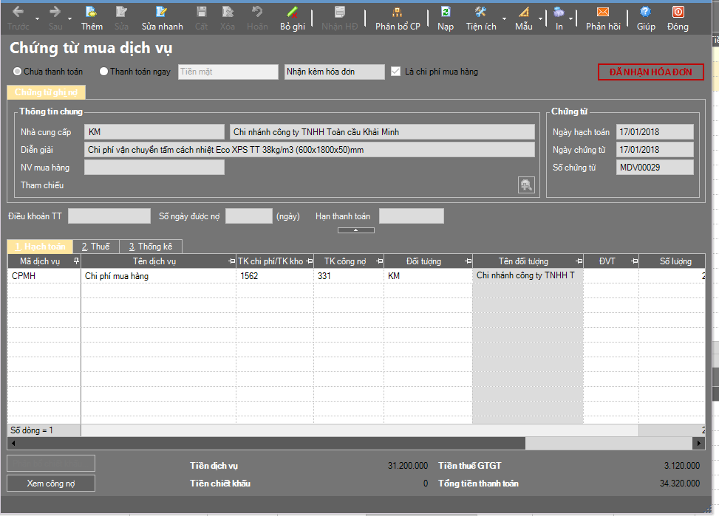Viewport: 719px width, 516px height.
Task: Collapse the header panel with the up-arrow expander
Action: point(356,230)
